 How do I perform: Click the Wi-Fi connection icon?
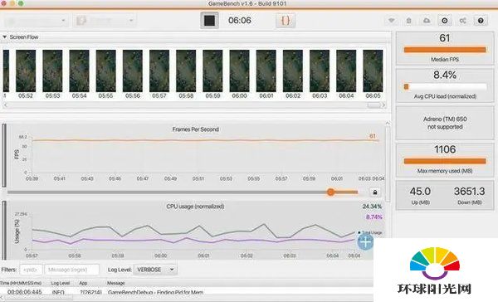pyautogui.click(x=391, y=21)
